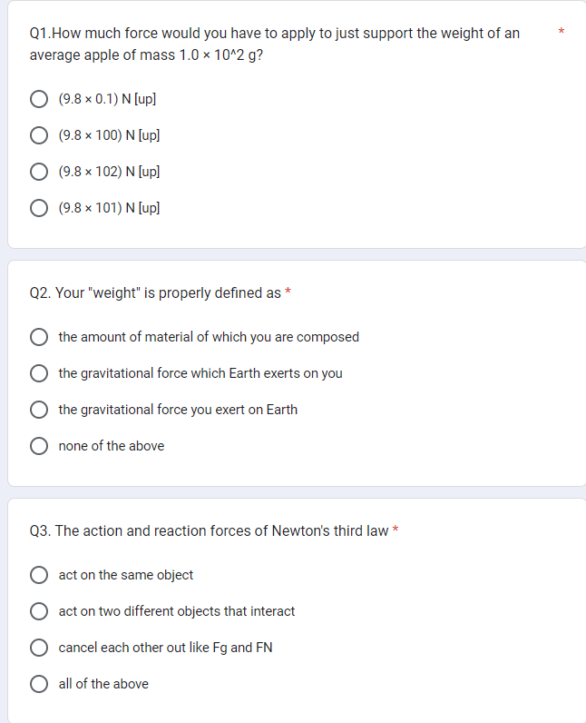Image resolution: width=586 pixels, height=723 pixels.
Task: Click the required asterisk after Q3 title
Action: pos(396,530)
